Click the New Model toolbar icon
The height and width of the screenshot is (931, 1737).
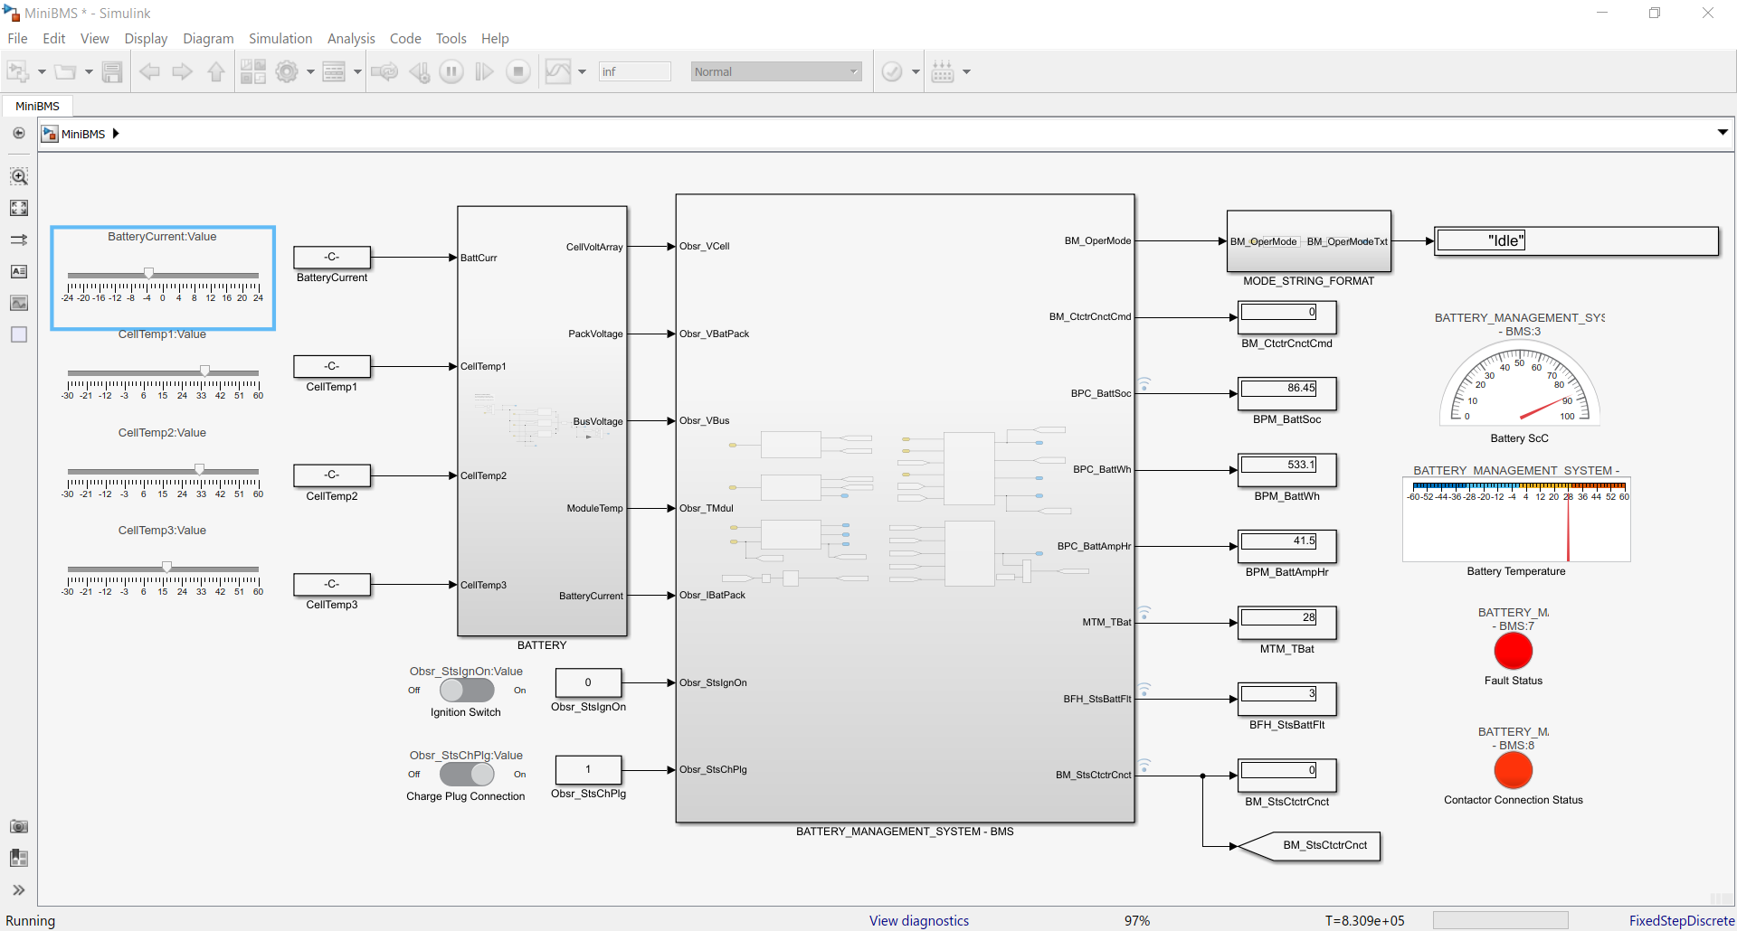point(18,71)
